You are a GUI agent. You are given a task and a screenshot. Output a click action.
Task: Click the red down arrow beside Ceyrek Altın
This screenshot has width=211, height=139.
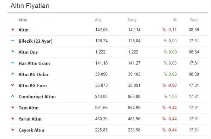point(13,130)
